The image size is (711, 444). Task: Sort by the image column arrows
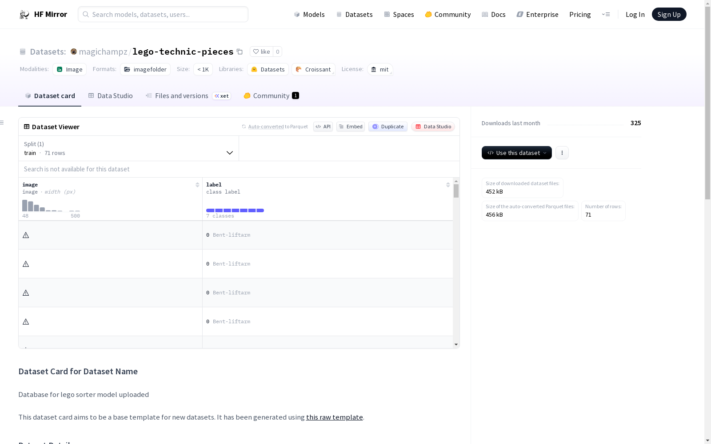(x=197, y=185)
